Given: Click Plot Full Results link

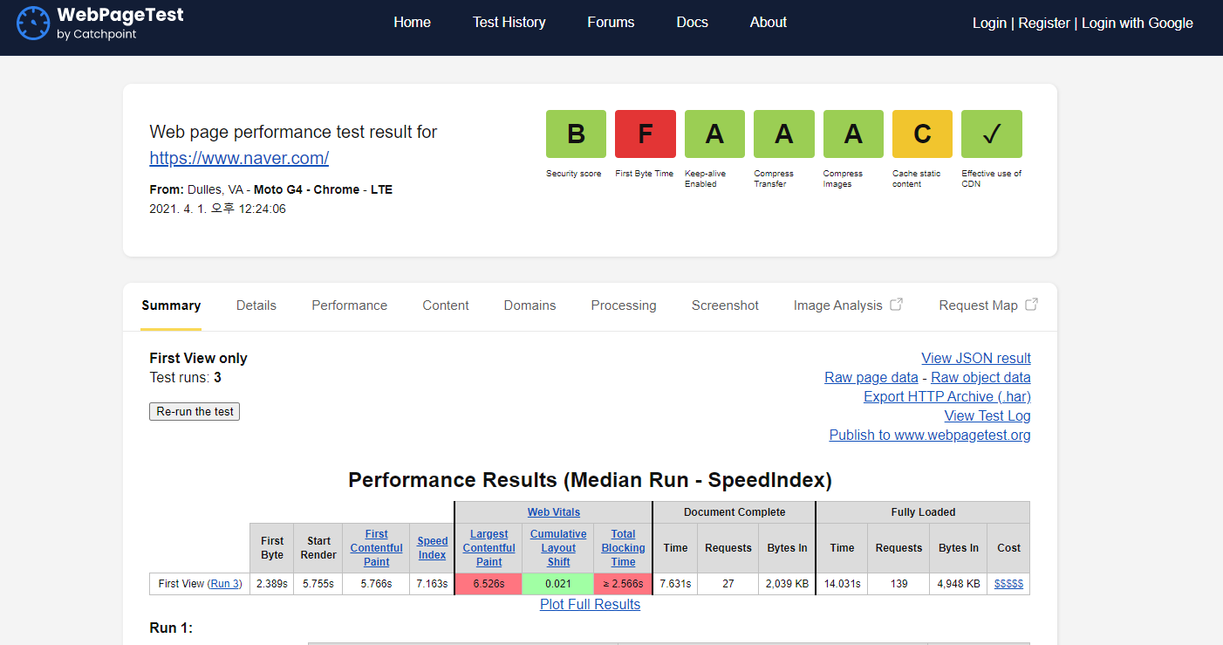Looking at the screenshot, I should tap(591, 604).
